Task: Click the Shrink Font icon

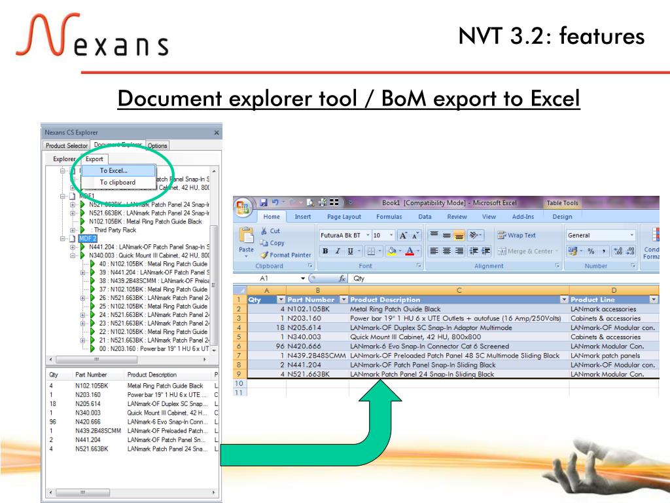Action: pyautogui.click(x=414, y=236)
